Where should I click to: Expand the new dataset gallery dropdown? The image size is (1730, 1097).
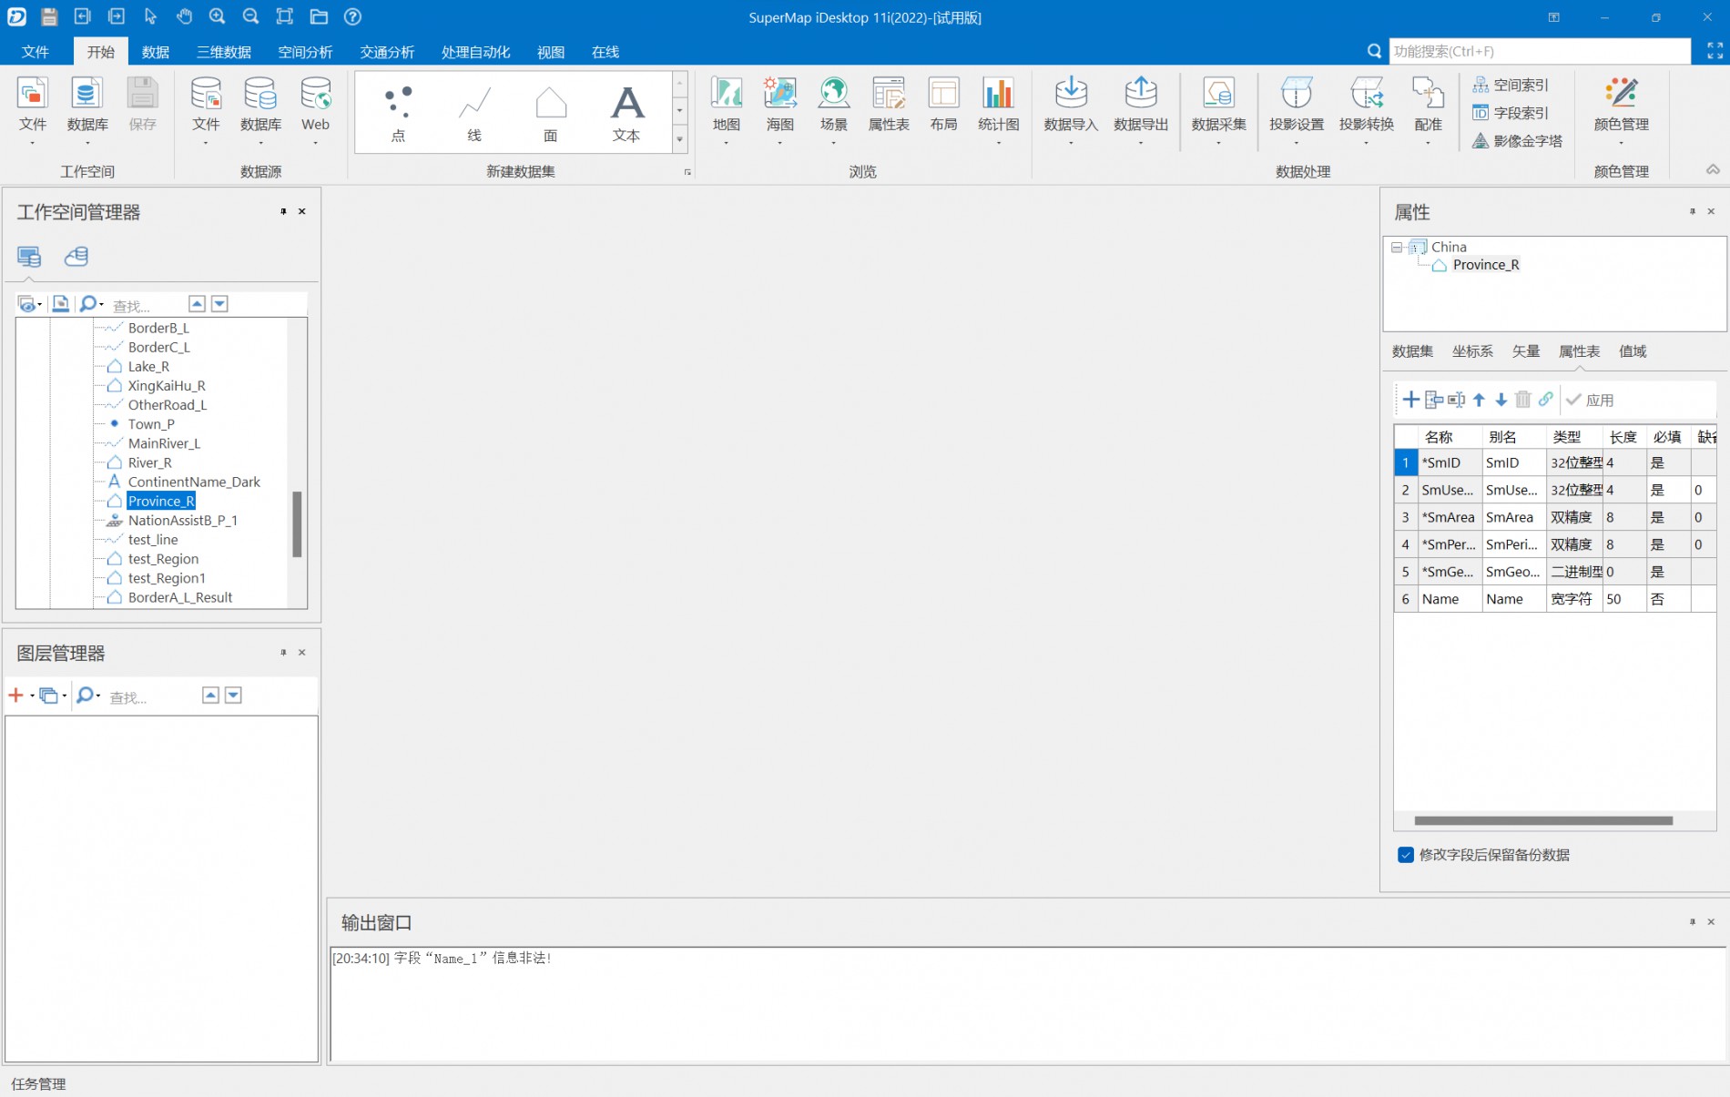pyautogui.click(x=679, y=138)
